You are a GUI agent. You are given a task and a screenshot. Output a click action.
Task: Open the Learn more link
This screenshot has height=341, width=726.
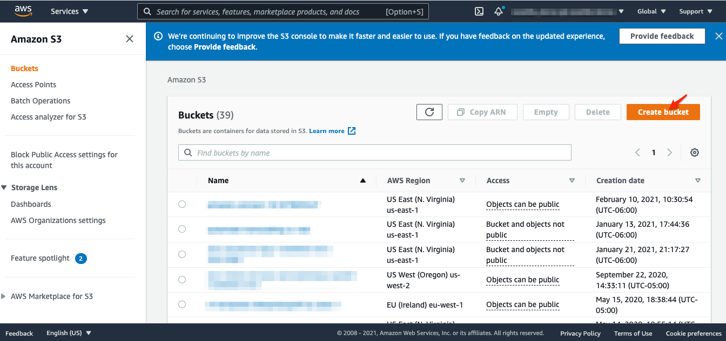(x=327, y=131)
